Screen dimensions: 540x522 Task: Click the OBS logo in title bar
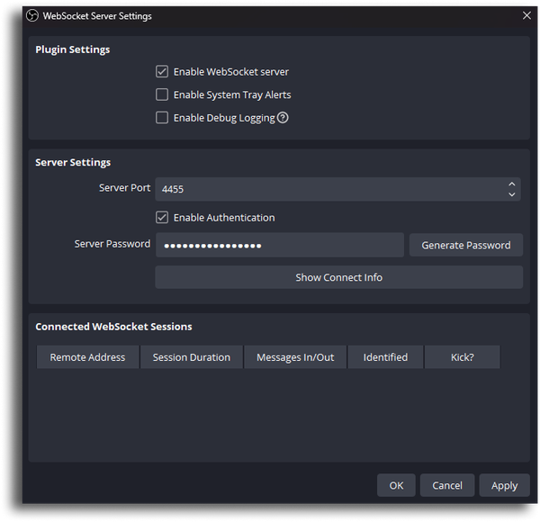click(x=32, y=16)
